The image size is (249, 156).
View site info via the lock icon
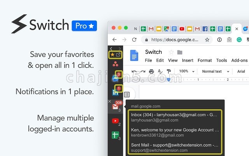pyautogui.click(x=147, y=40)
